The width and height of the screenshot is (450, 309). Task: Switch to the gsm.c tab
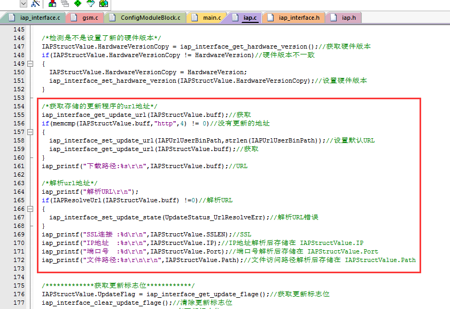click(x=85, y=18)
